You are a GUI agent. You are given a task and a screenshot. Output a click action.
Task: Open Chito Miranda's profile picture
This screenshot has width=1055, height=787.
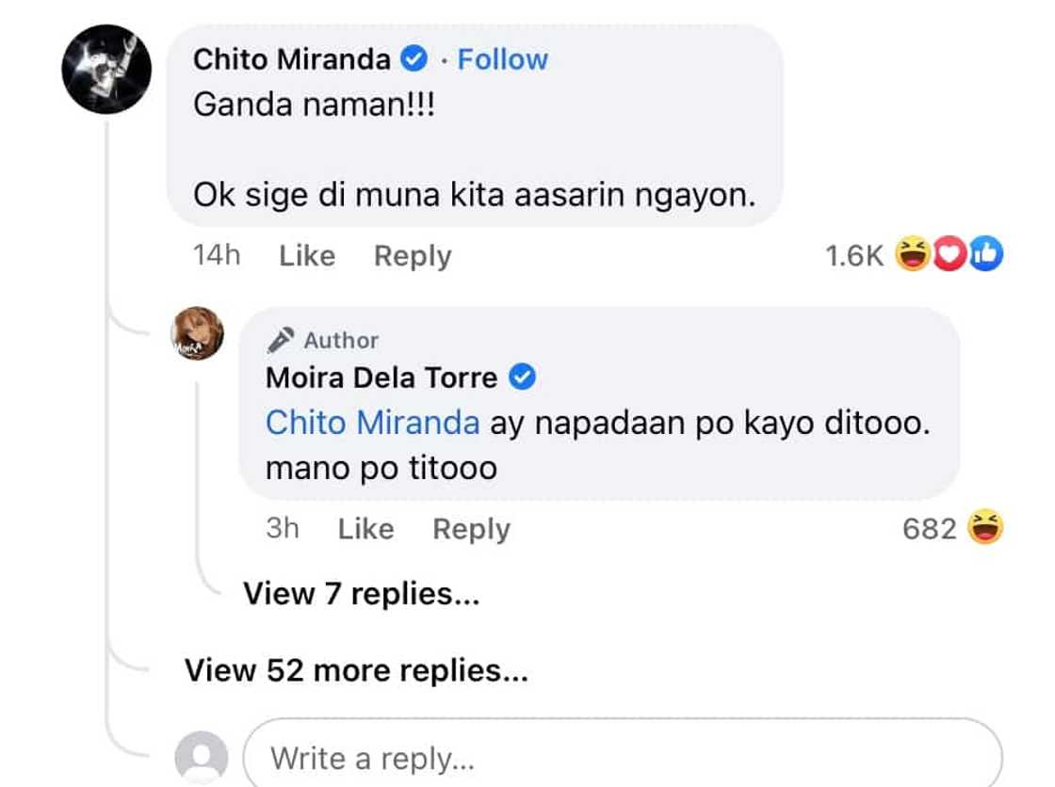pos(106,70)
